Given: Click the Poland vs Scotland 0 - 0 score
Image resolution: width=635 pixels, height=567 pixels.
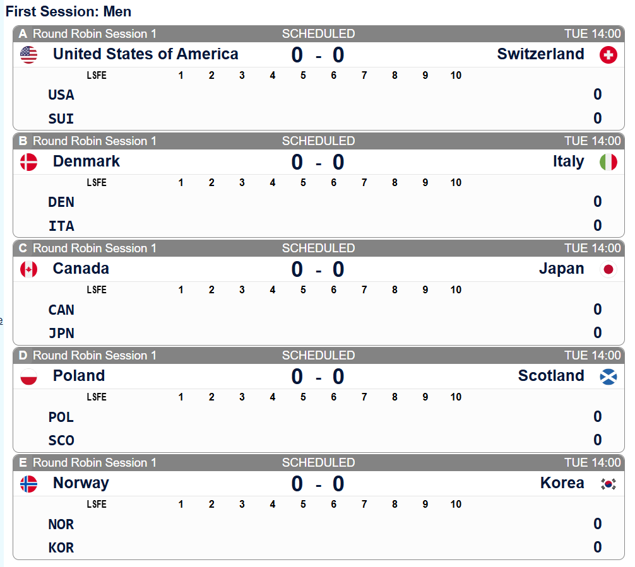Looking at the screenshot, I should point(317,377).
